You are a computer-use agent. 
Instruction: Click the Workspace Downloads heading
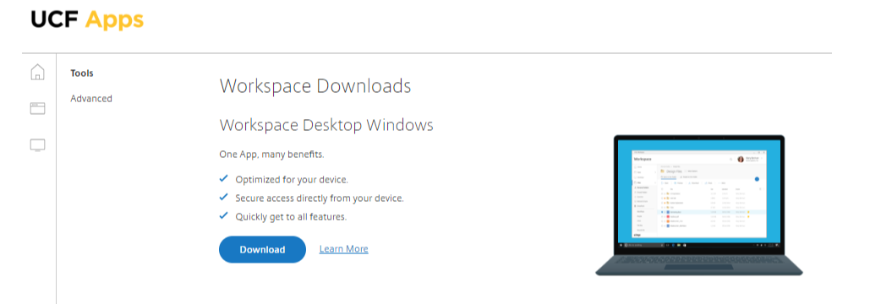tap(315, 86)
